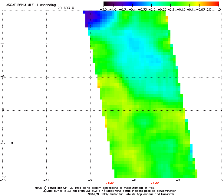Viewport: 224px width, 196px height.
Task: Click the NOAA/NESDIS Center for Satellite Applications credit
Action: (131, 194)
